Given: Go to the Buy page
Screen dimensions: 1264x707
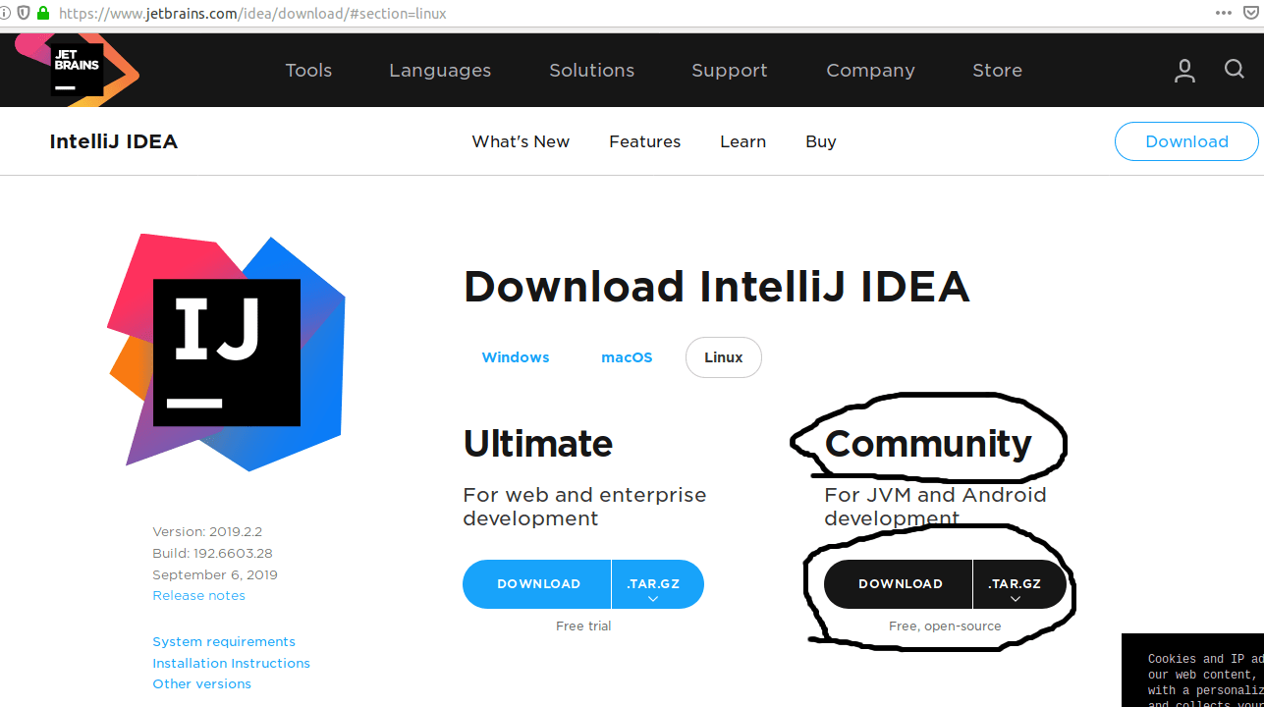Looking at the screenshot, I should click(x=821, y=141).
